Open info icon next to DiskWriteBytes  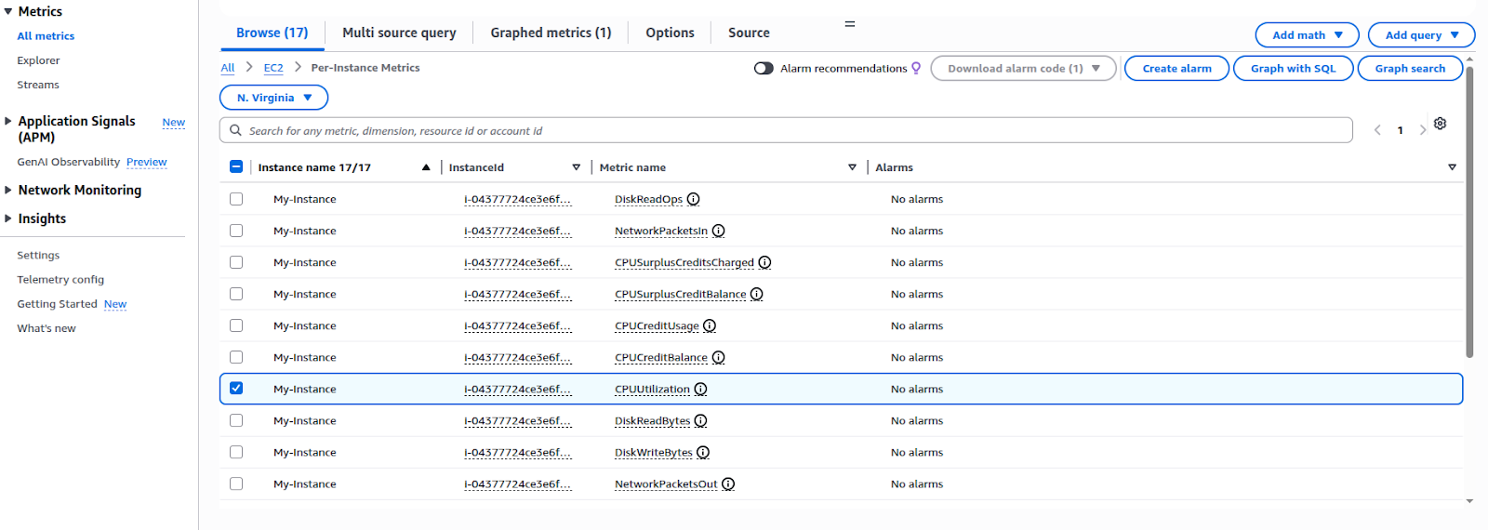[703, 452]
